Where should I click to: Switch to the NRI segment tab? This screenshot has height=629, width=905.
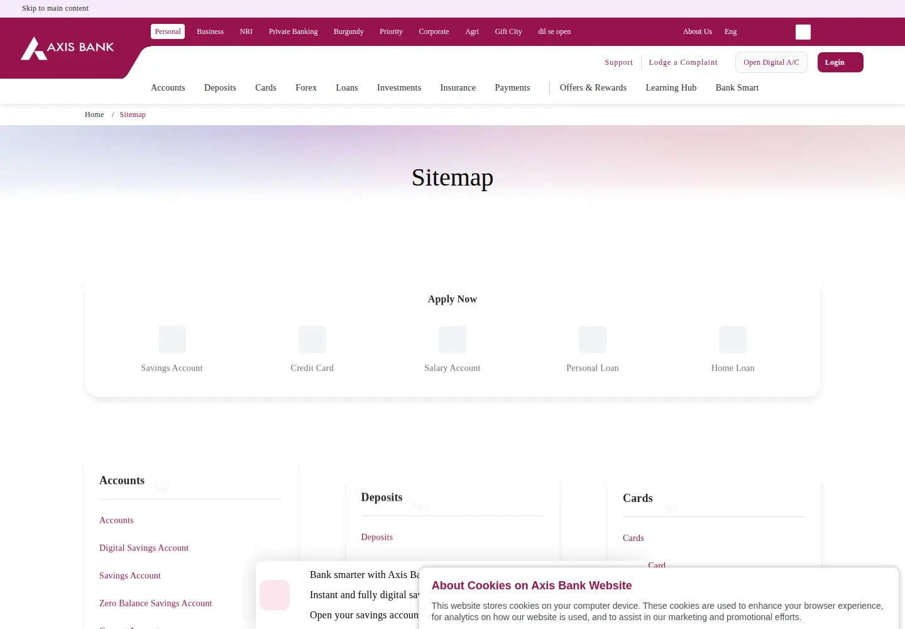[x=246, y=31]
